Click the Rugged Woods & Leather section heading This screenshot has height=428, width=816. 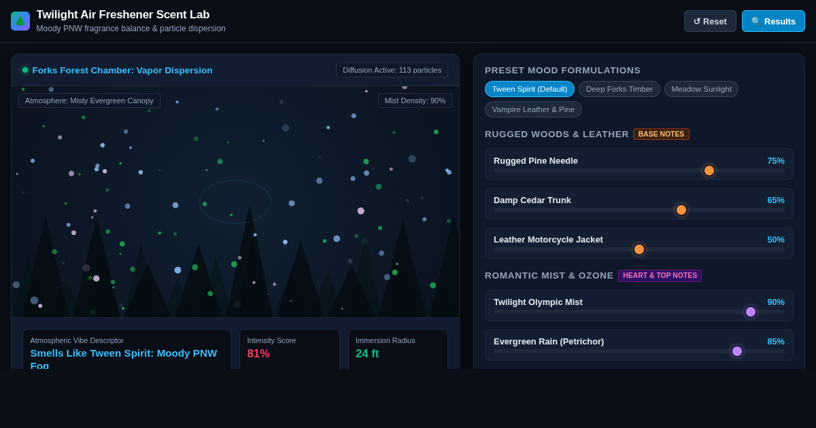[557, 135]
